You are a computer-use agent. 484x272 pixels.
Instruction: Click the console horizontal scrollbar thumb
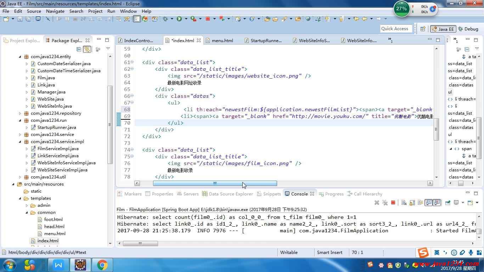(140, 244)
